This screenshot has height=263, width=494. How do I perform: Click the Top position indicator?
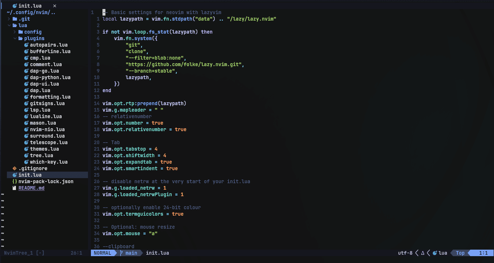click(460, 253)
